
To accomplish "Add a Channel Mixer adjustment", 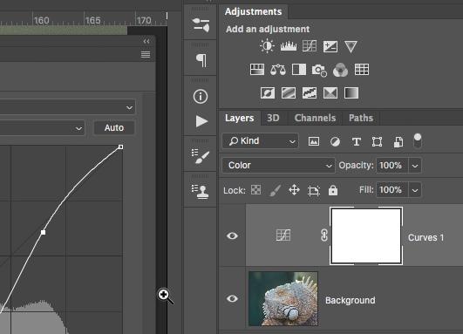I will tap(340, 70).
